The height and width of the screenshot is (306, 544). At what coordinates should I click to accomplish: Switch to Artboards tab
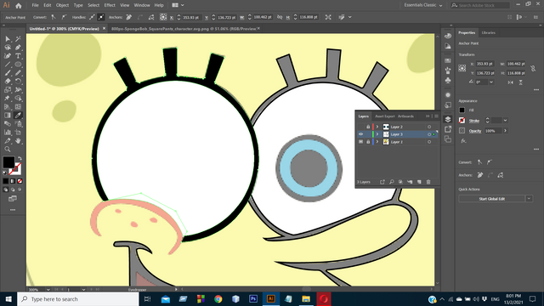pyautogui.click(x=405, y=116)
